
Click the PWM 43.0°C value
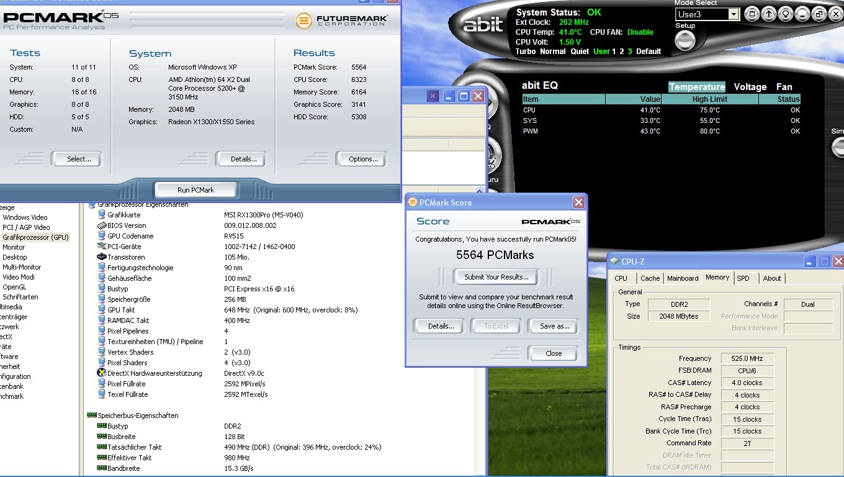(650, 131)
